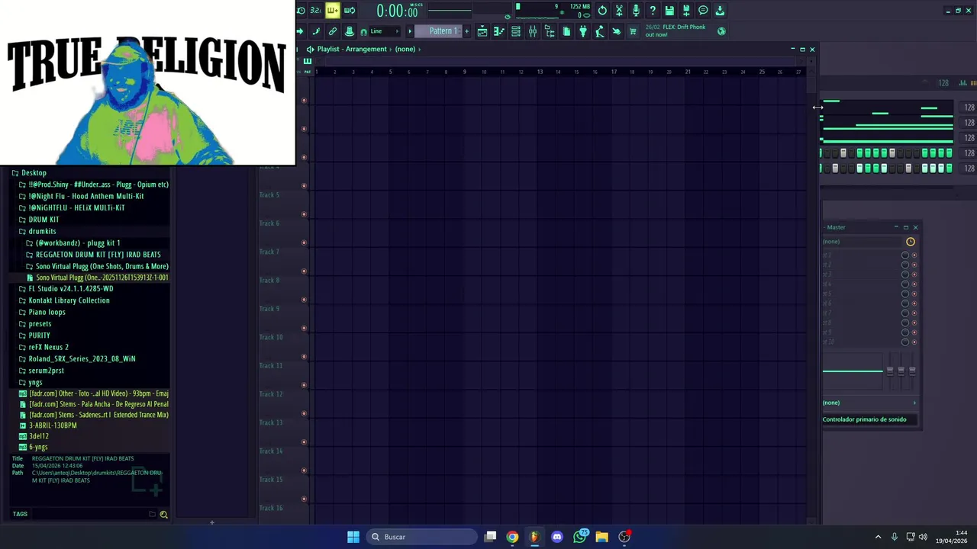
Task: Click the arrow left of Pattern 1
Action: [410, 31]
